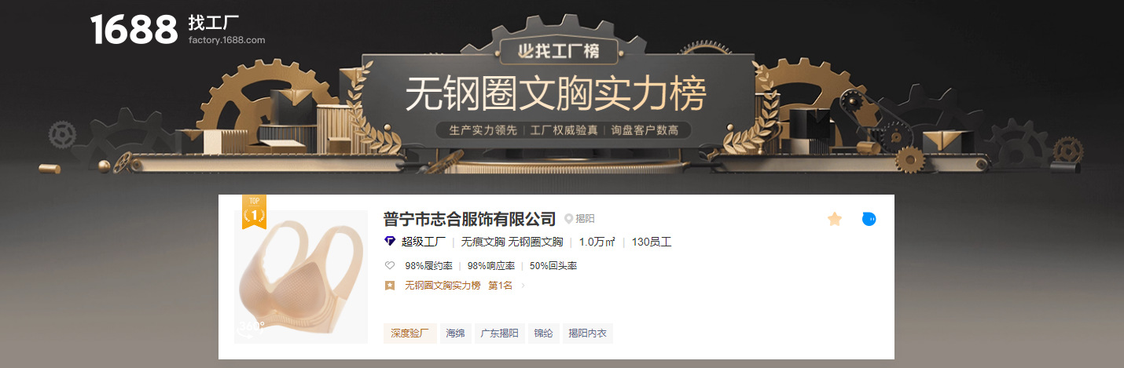
Task: Expand ranking details via chevron after 第1名
Action: pos(523,286)
